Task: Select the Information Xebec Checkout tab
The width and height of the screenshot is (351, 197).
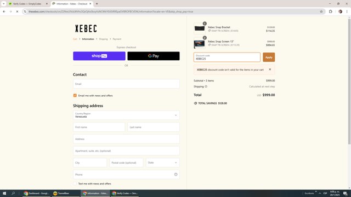Action: pos(72,4)
